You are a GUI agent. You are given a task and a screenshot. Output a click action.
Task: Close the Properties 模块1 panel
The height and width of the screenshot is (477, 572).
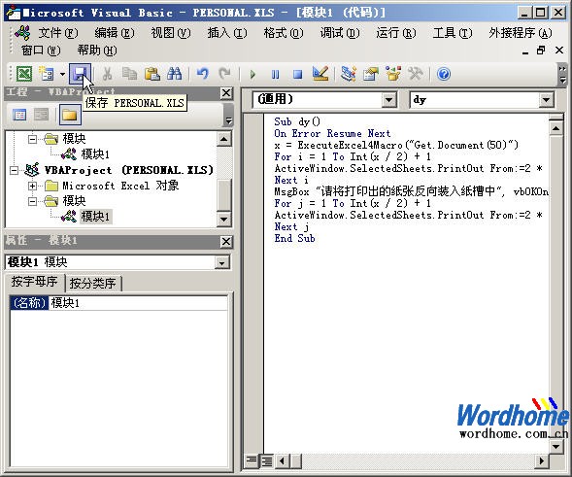point(226,241)
